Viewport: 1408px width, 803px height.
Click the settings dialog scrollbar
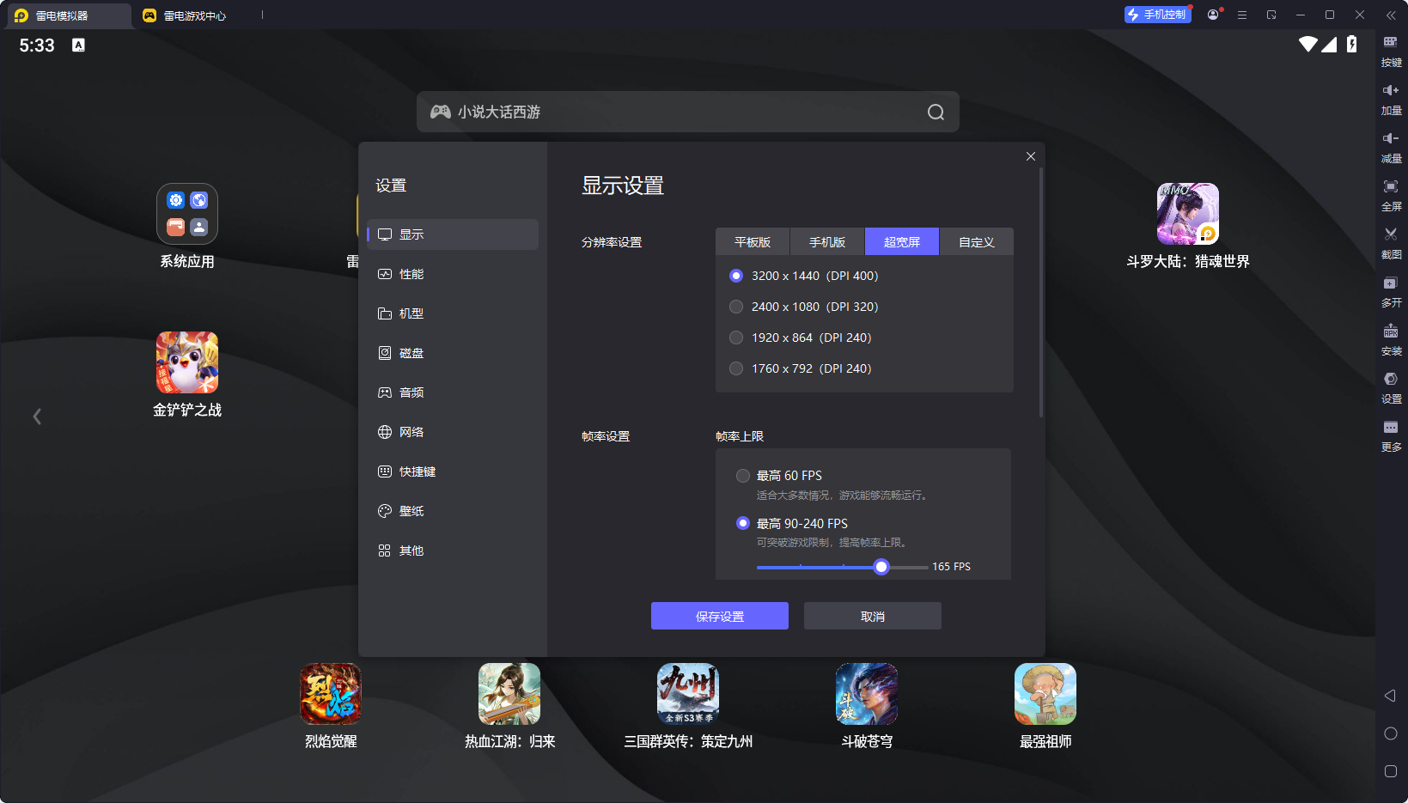(1041, 293)
